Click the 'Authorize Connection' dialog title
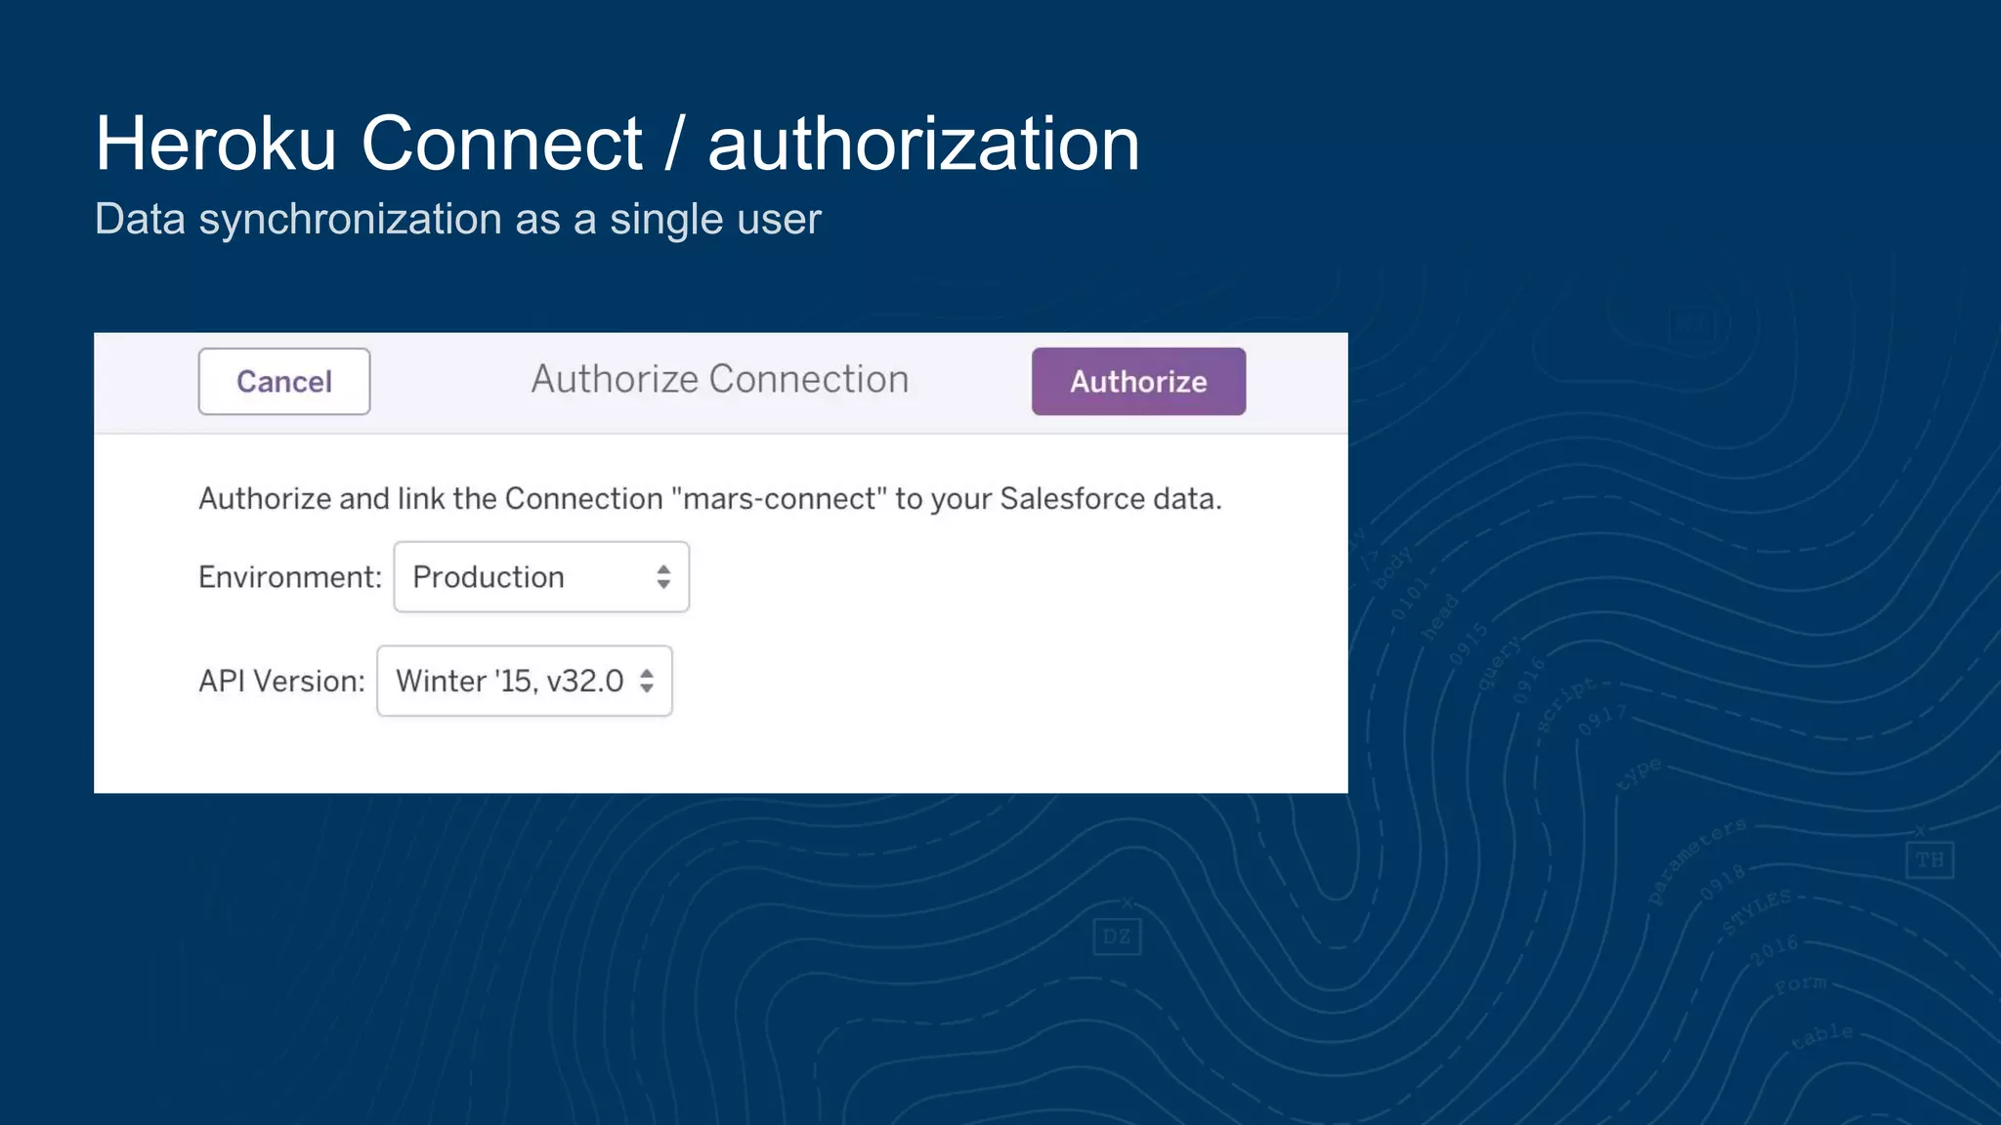Screen dimensions: 2001x1125 tap(720, 379)
